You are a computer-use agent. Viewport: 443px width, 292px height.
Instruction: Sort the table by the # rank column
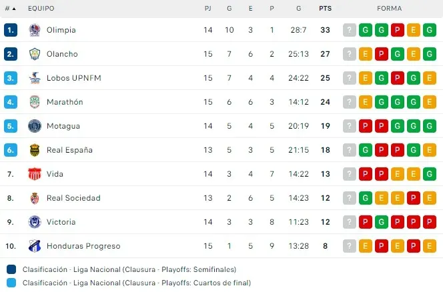(9, 9)
